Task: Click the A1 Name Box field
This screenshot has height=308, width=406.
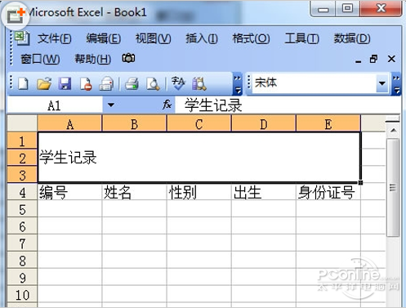Action: tap(55, 105)
